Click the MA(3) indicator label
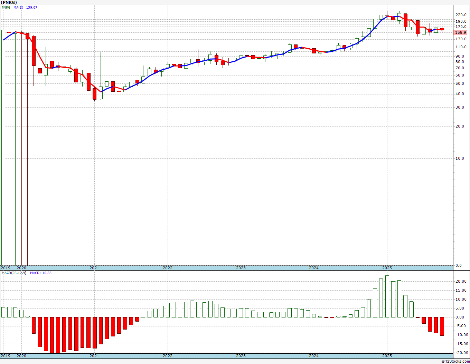 tap(18, 7)
